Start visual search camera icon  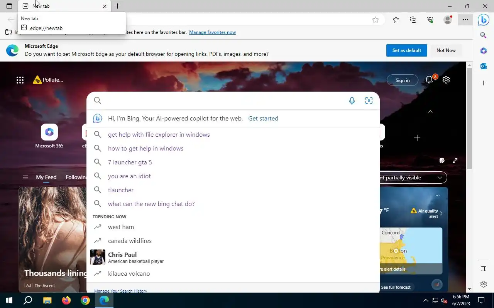369,101
